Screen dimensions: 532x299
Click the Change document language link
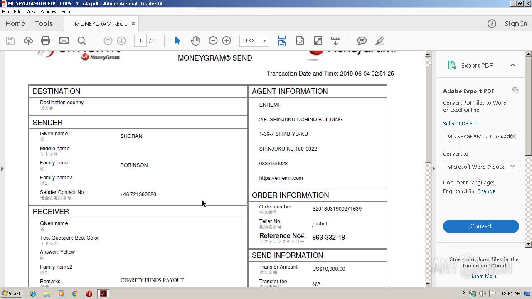point(486,191)
